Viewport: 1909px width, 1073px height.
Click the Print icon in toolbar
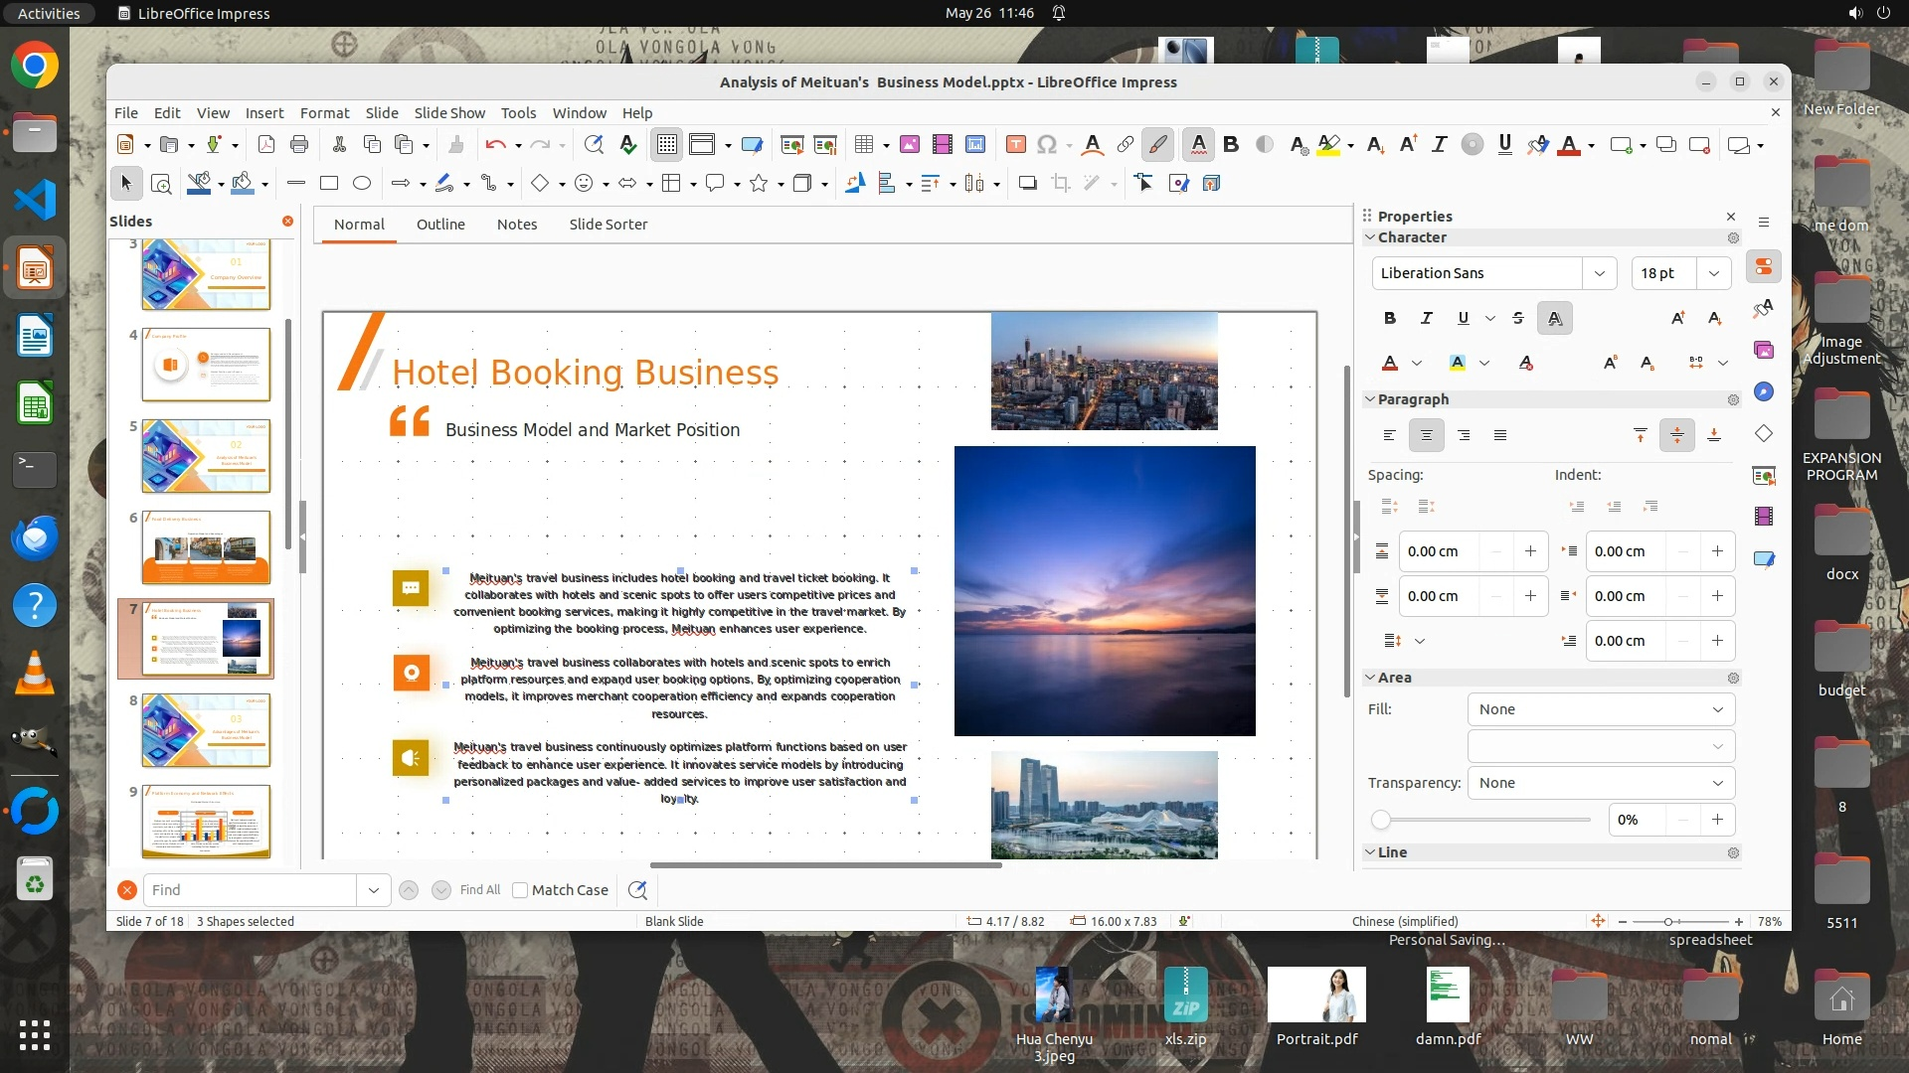299,145
